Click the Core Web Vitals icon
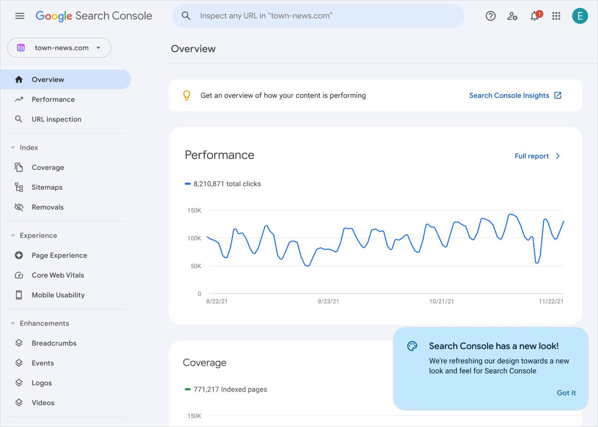The height and width of the screenshot is (427, 598). pos(18,275)
